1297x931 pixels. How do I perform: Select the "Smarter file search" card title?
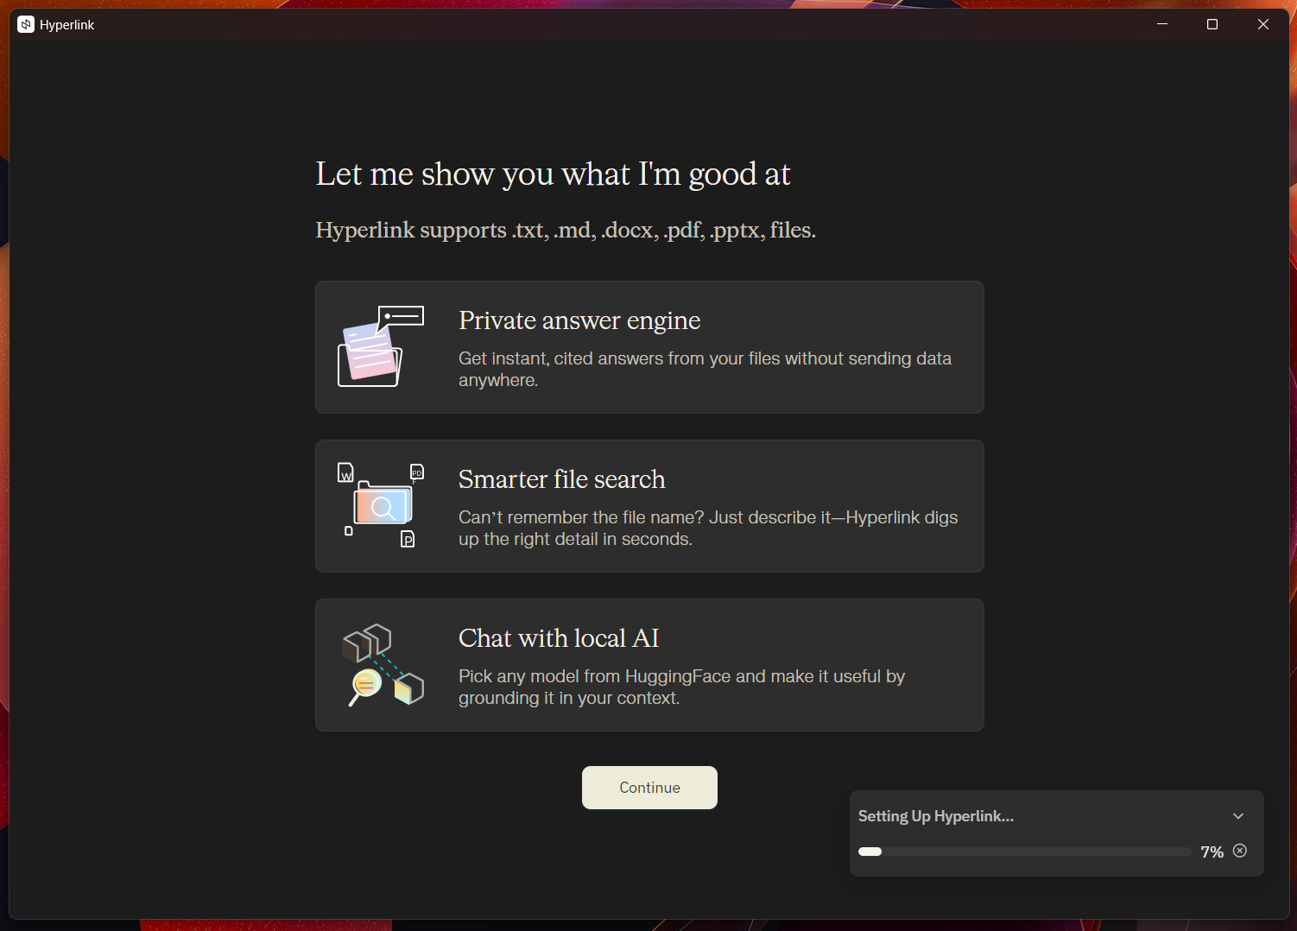tap(561, 479)
